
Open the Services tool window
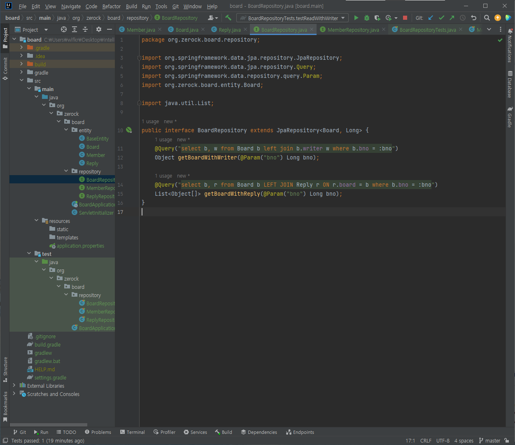click(195, 432)
